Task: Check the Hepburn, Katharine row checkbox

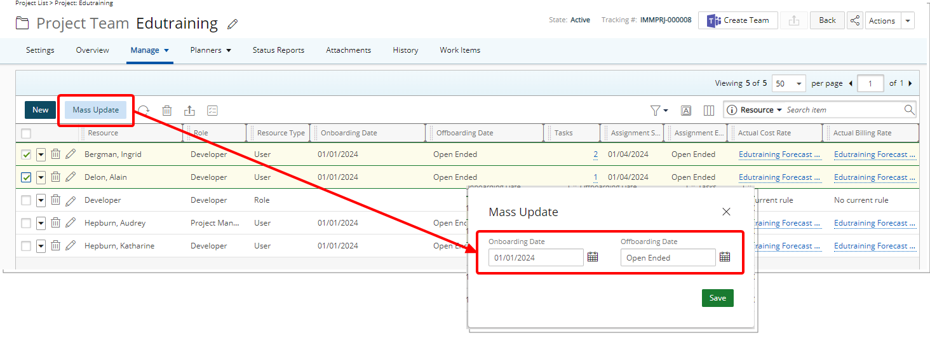Action: (26, 246)
